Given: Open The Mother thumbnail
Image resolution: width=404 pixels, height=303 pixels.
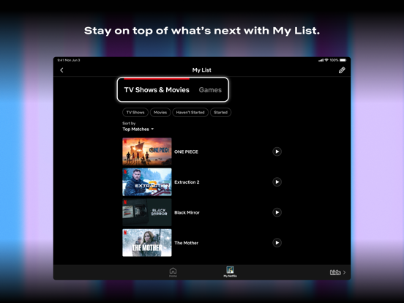Looking at the screenshot, I should tap(147, 243).
